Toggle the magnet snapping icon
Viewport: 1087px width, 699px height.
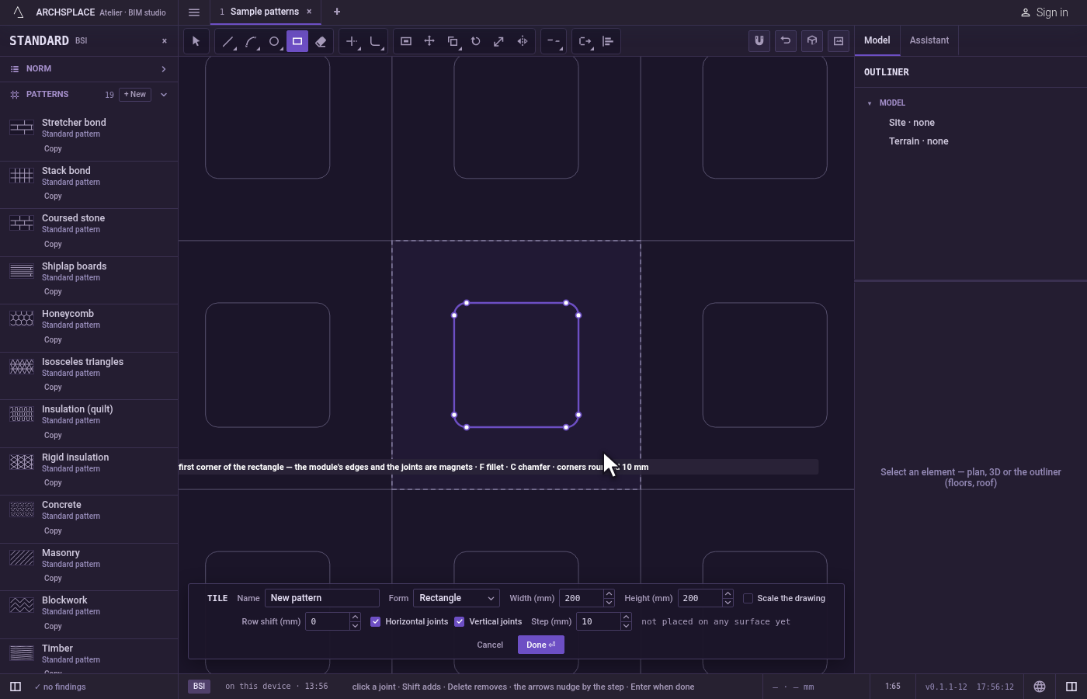759,41
